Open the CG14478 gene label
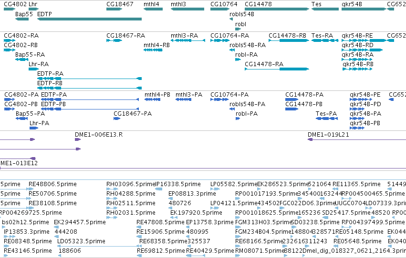The height and width of the screenshot is (258, 406). click(x=259, y=4)
